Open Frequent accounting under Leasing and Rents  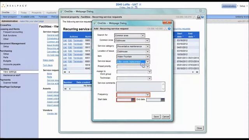pyautogui.click(x=13, y=32)
